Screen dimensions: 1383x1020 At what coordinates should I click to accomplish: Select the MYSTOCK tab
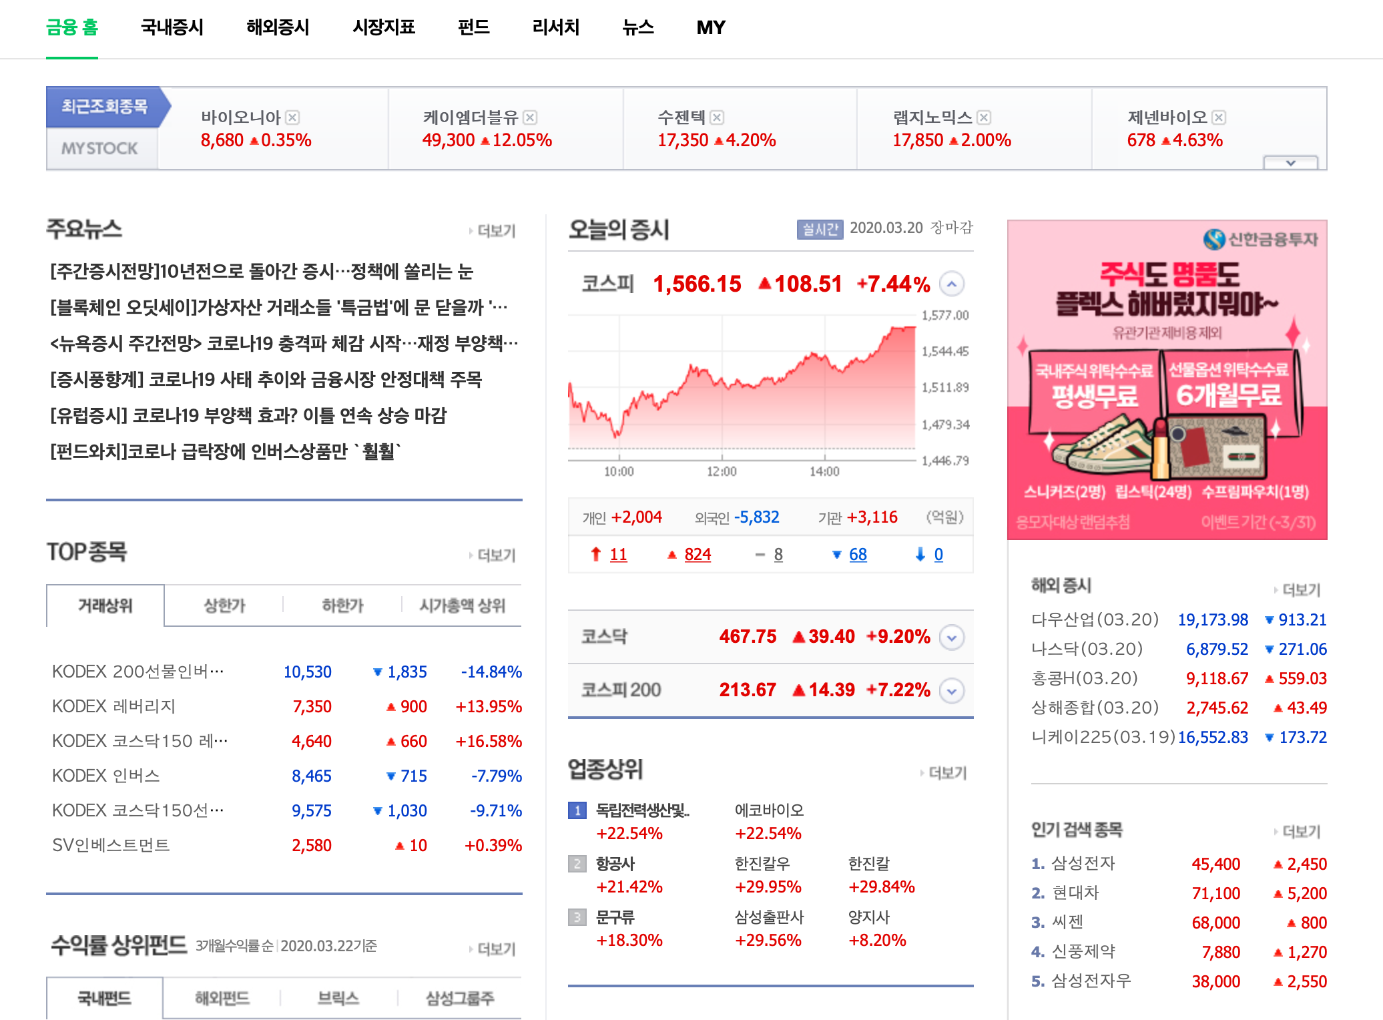[x=100, y=148]
